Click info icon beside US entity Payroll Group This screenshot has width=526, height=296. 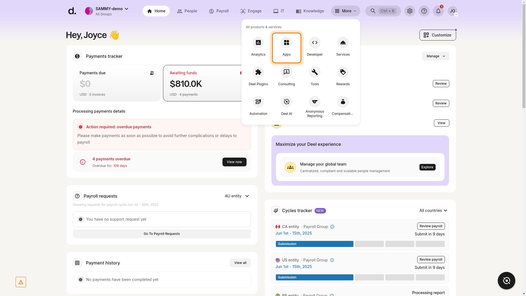pyautogui.click(x=332, y=260)
